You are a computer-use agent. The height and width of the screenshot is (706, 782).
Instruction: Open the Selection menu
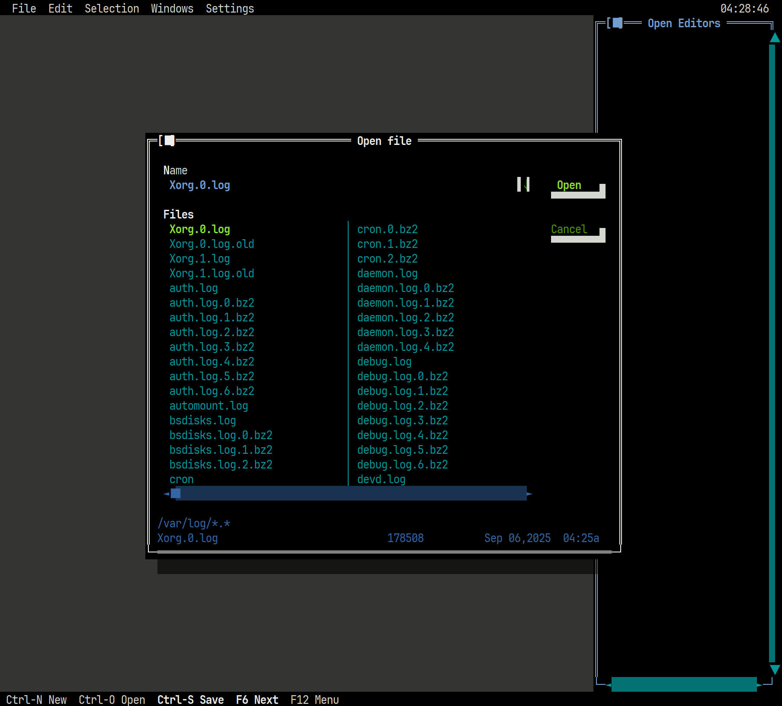point(112,8)
